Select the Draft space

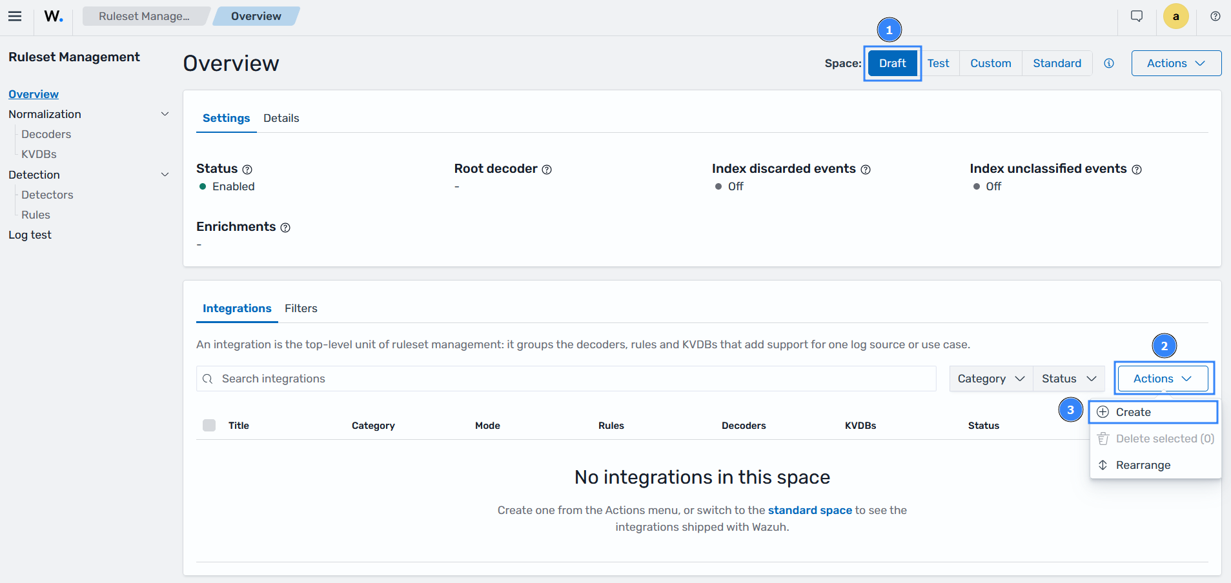pyautogui.click(x=892, y=63)
